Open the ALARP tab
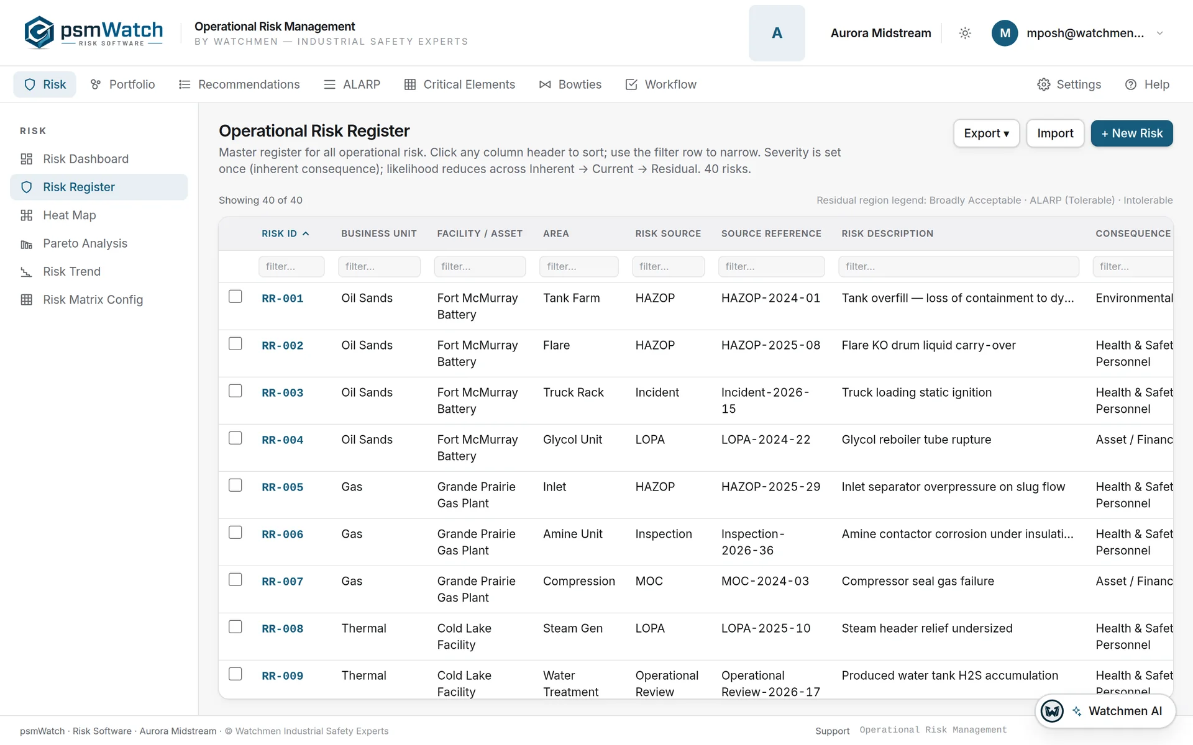 pyautogui.click(x=352, y=84)
